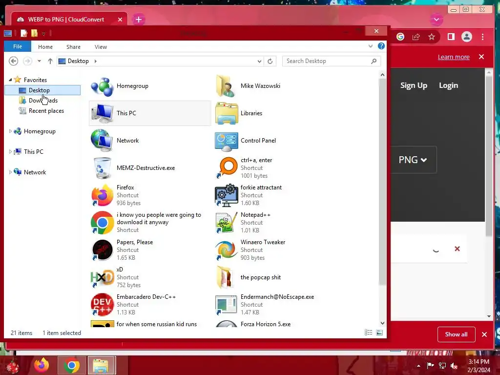
Task: Open the File menu tab
Action: click(x=18, y=46)
